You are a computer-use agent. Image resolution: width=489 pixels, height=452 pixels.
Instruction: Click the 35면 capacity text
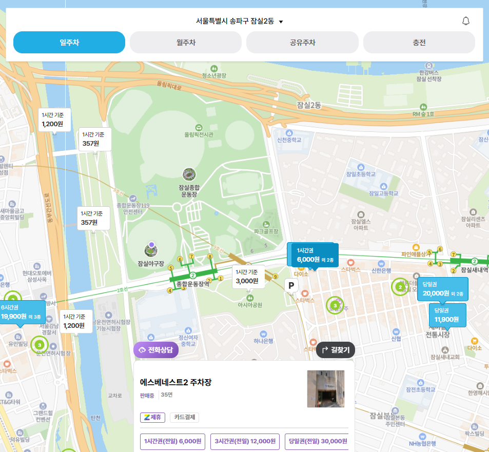167,395
